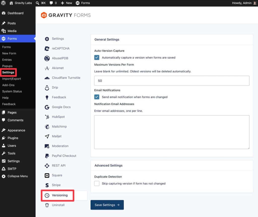258x217 pixels.
Task: Click the Dashboard gauge icon
Action: [x=4, y=13]
